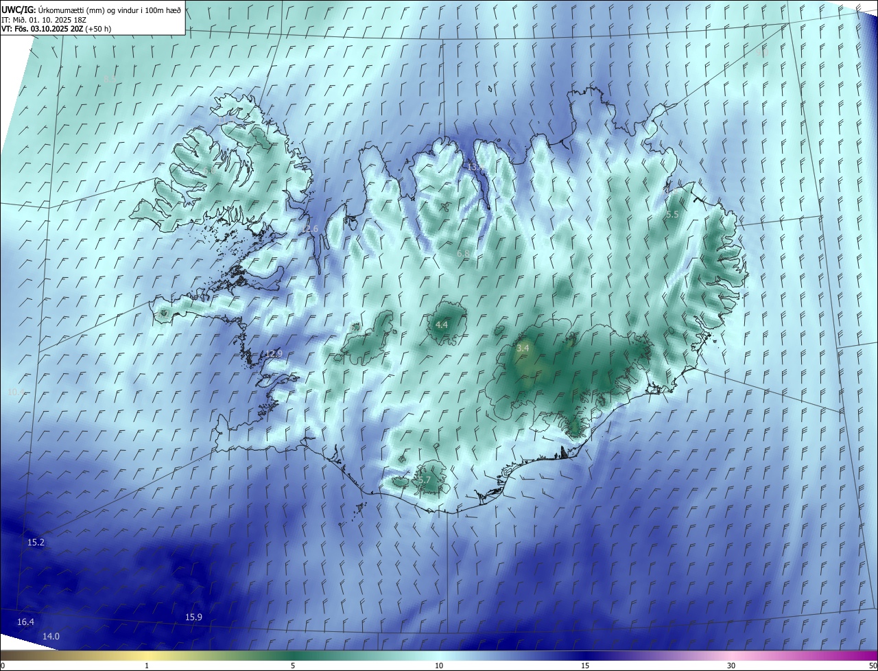The image size is (878, 671).
Task: Click the 15.9 value label on map
Action: [x=194, y=617]
